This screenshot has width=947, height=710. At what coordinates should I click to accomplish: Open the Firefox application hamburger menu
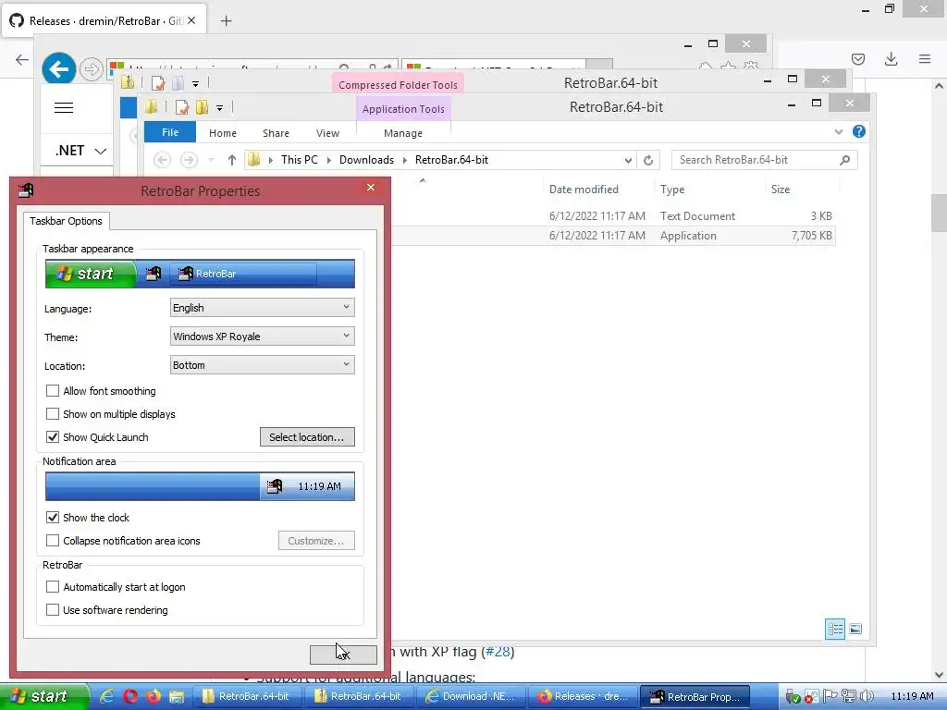pos(925,59)
